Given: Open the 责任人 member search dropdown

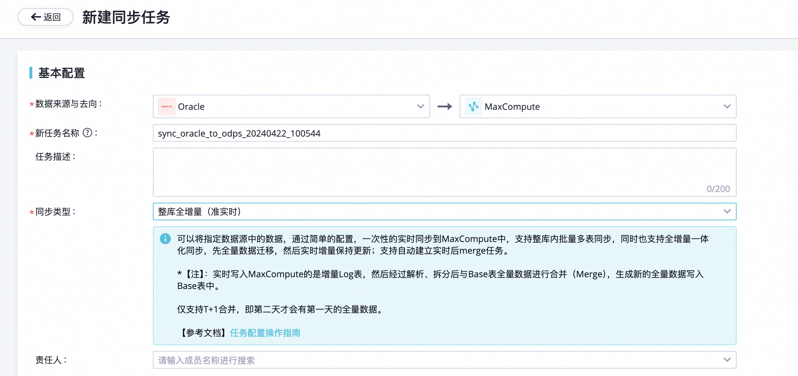Looking at the screenshot, I should click(x=445, y=360).
